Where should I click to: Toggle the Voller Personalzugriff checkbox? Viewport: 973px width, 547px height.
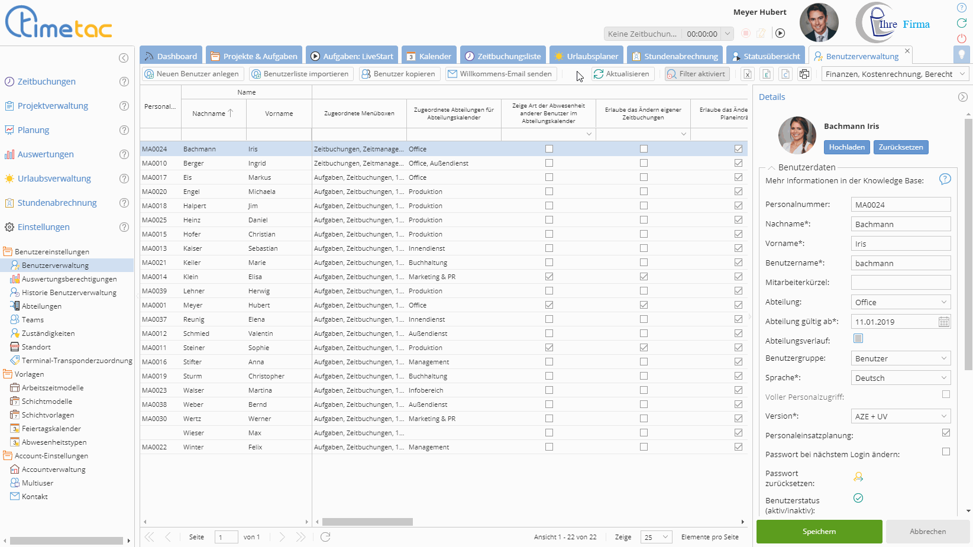946,394
